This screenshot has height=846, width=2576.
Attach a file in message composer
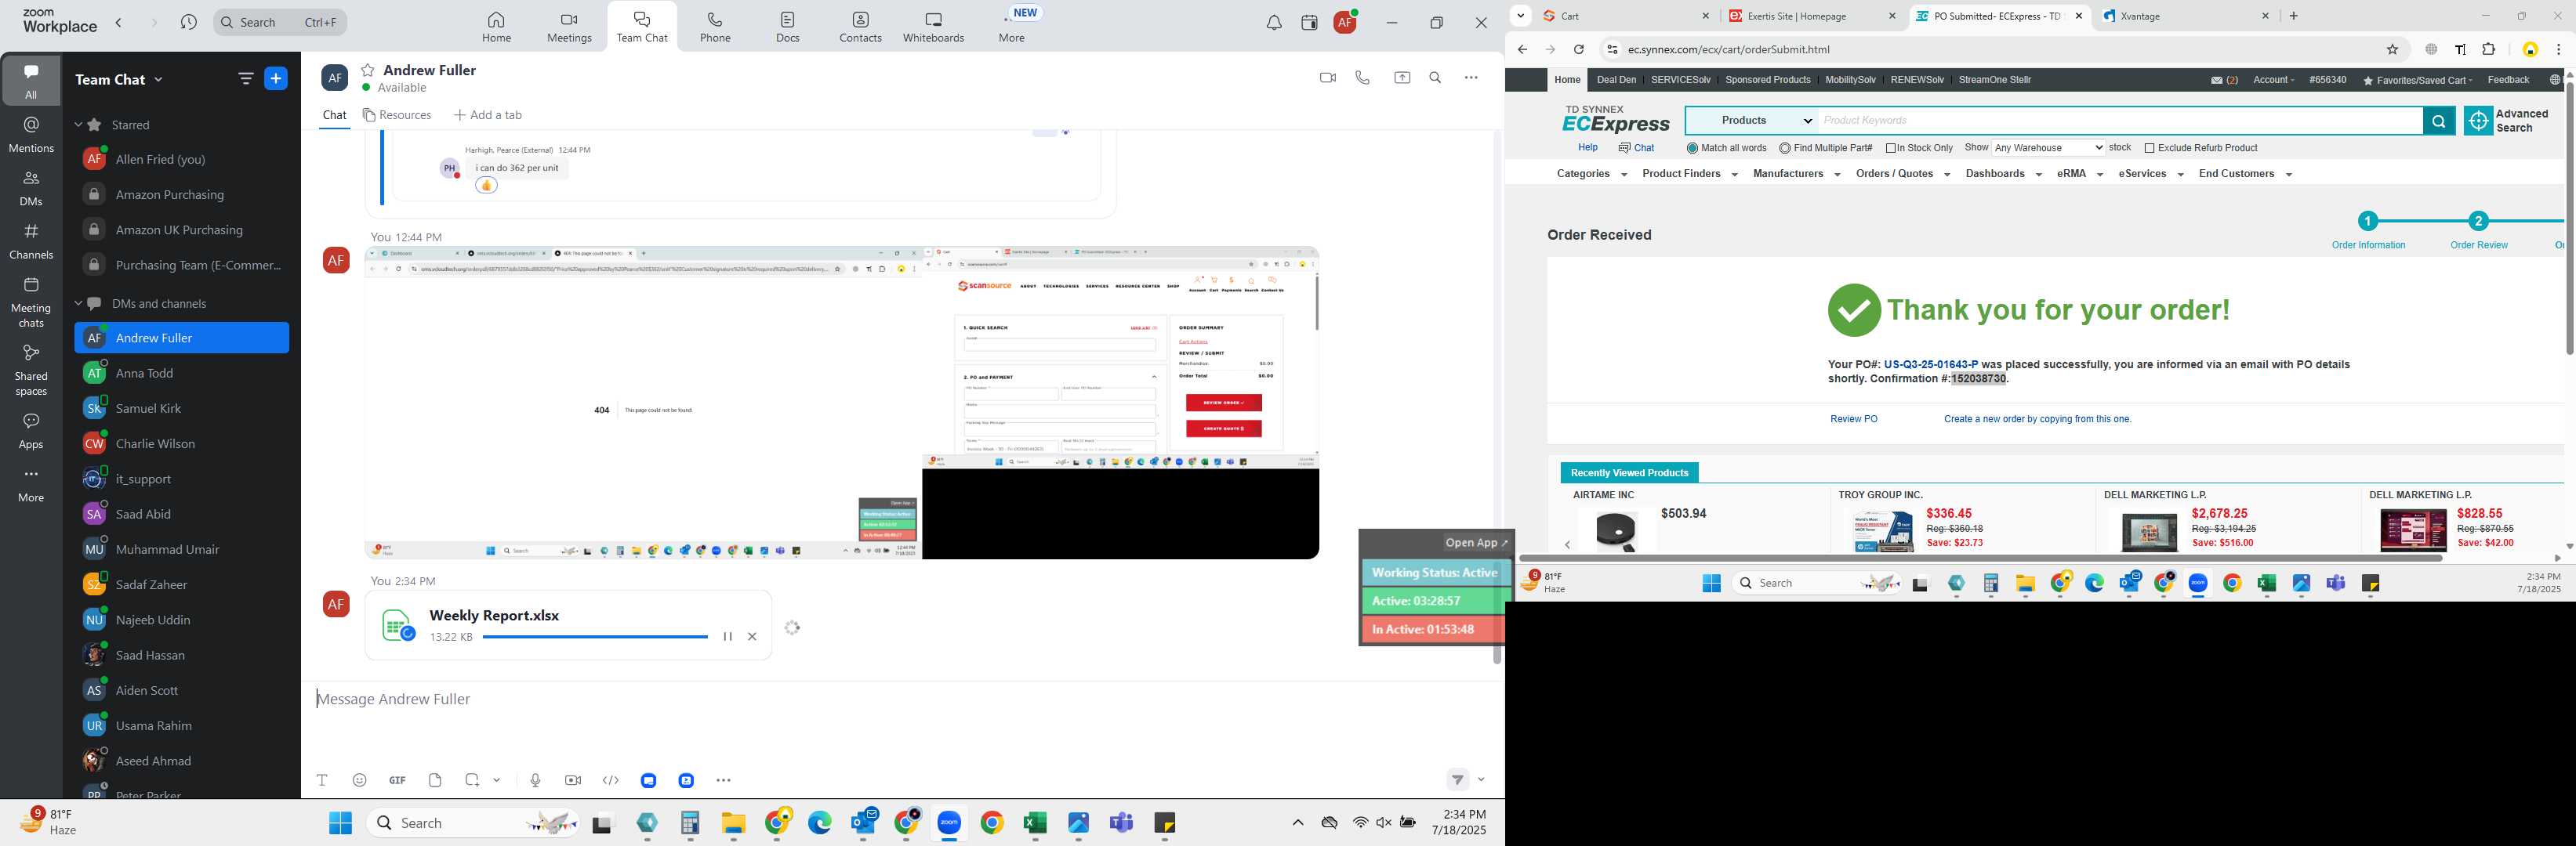435,780
